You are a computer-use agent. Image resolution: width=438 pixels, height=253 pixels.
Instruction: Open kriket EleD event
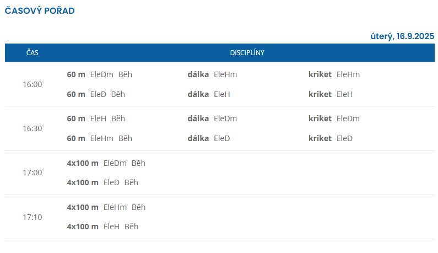331,138
